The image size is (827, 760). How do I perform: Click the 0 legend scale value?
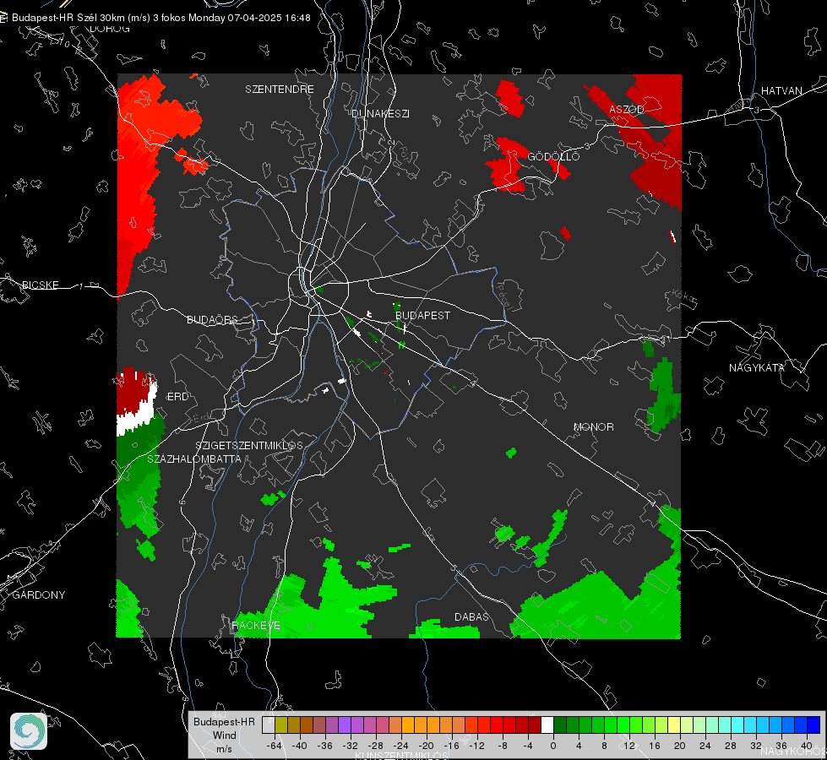pos(552,746)
